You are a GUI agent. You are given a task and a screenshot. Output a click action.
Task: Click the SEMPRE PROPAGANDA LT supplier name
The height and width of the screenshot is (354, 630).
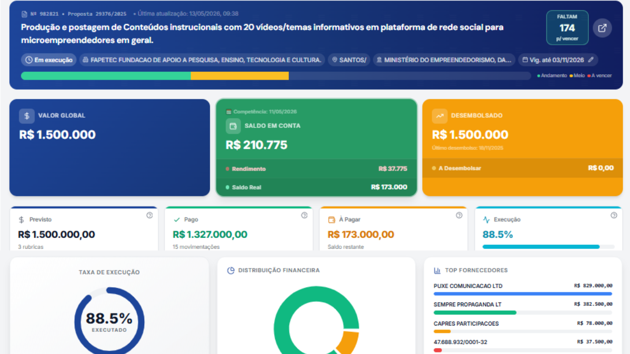pos(468,305)
